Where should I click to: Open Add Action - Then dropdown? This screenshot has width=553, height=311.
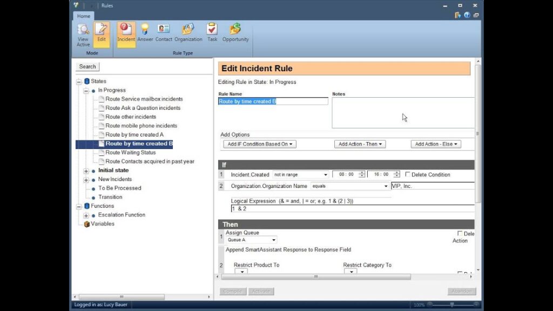(360, 144)
